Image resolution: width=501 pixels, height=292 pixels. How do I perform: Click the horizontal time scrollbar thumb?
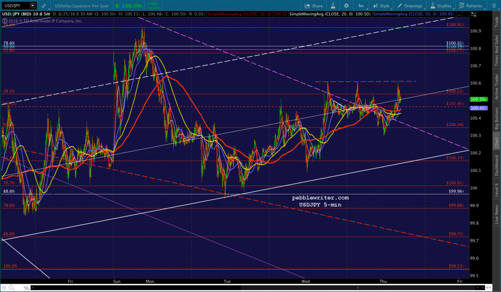[x=359, y=288]
